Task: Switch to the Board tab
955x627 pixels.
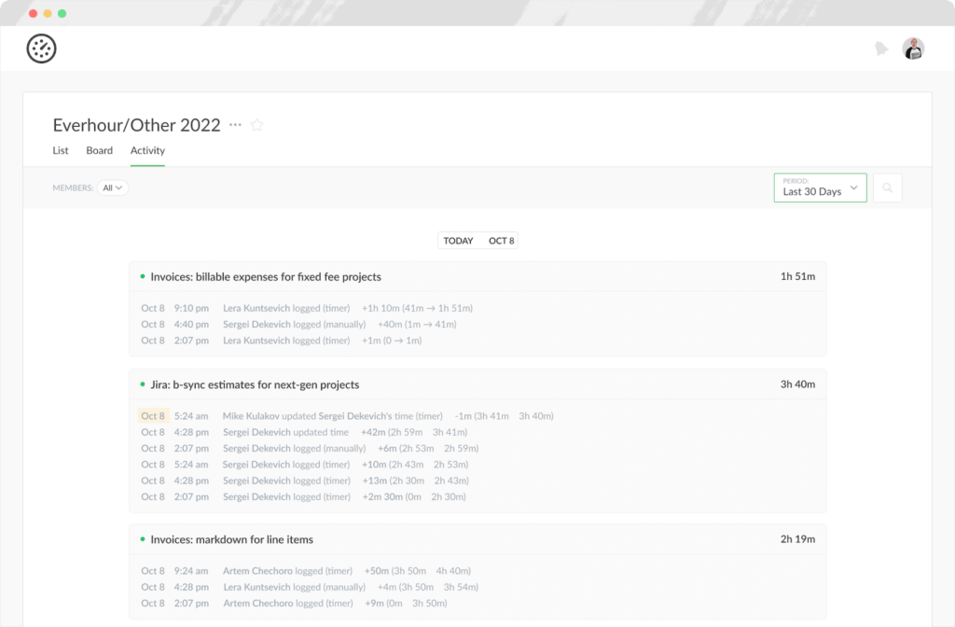Action: (x=99, y=150)
